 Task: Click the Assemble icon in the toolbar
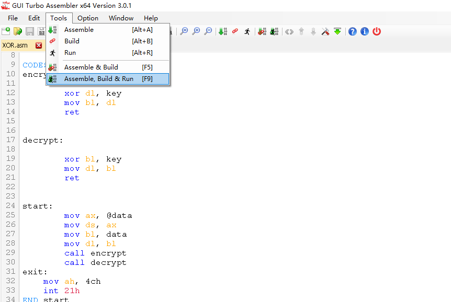coord(223,31)
